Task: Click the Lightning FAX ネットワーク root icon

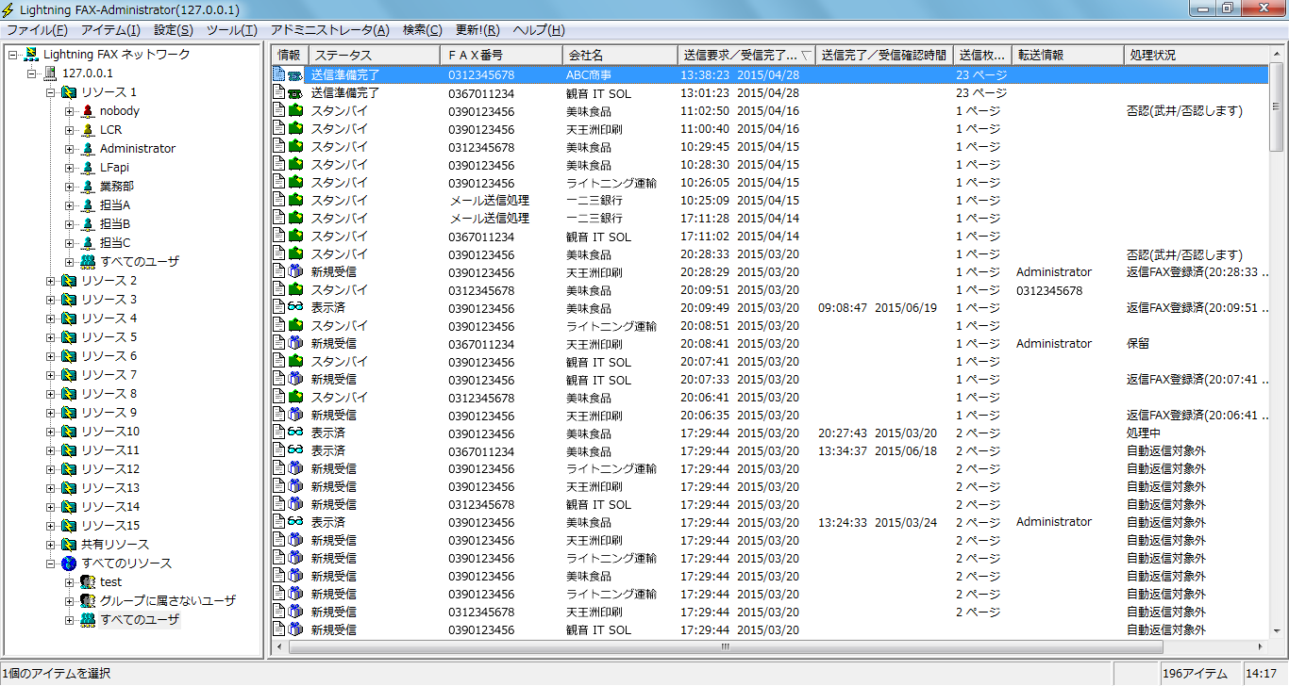Action: pos(31,55)
